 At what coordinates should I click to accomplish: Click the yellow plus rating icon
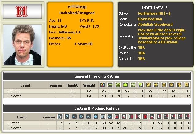156,85
